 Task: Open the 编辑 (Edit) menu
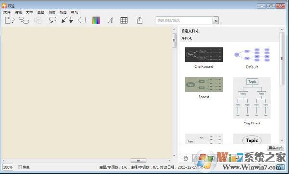(x=18, y=12)
